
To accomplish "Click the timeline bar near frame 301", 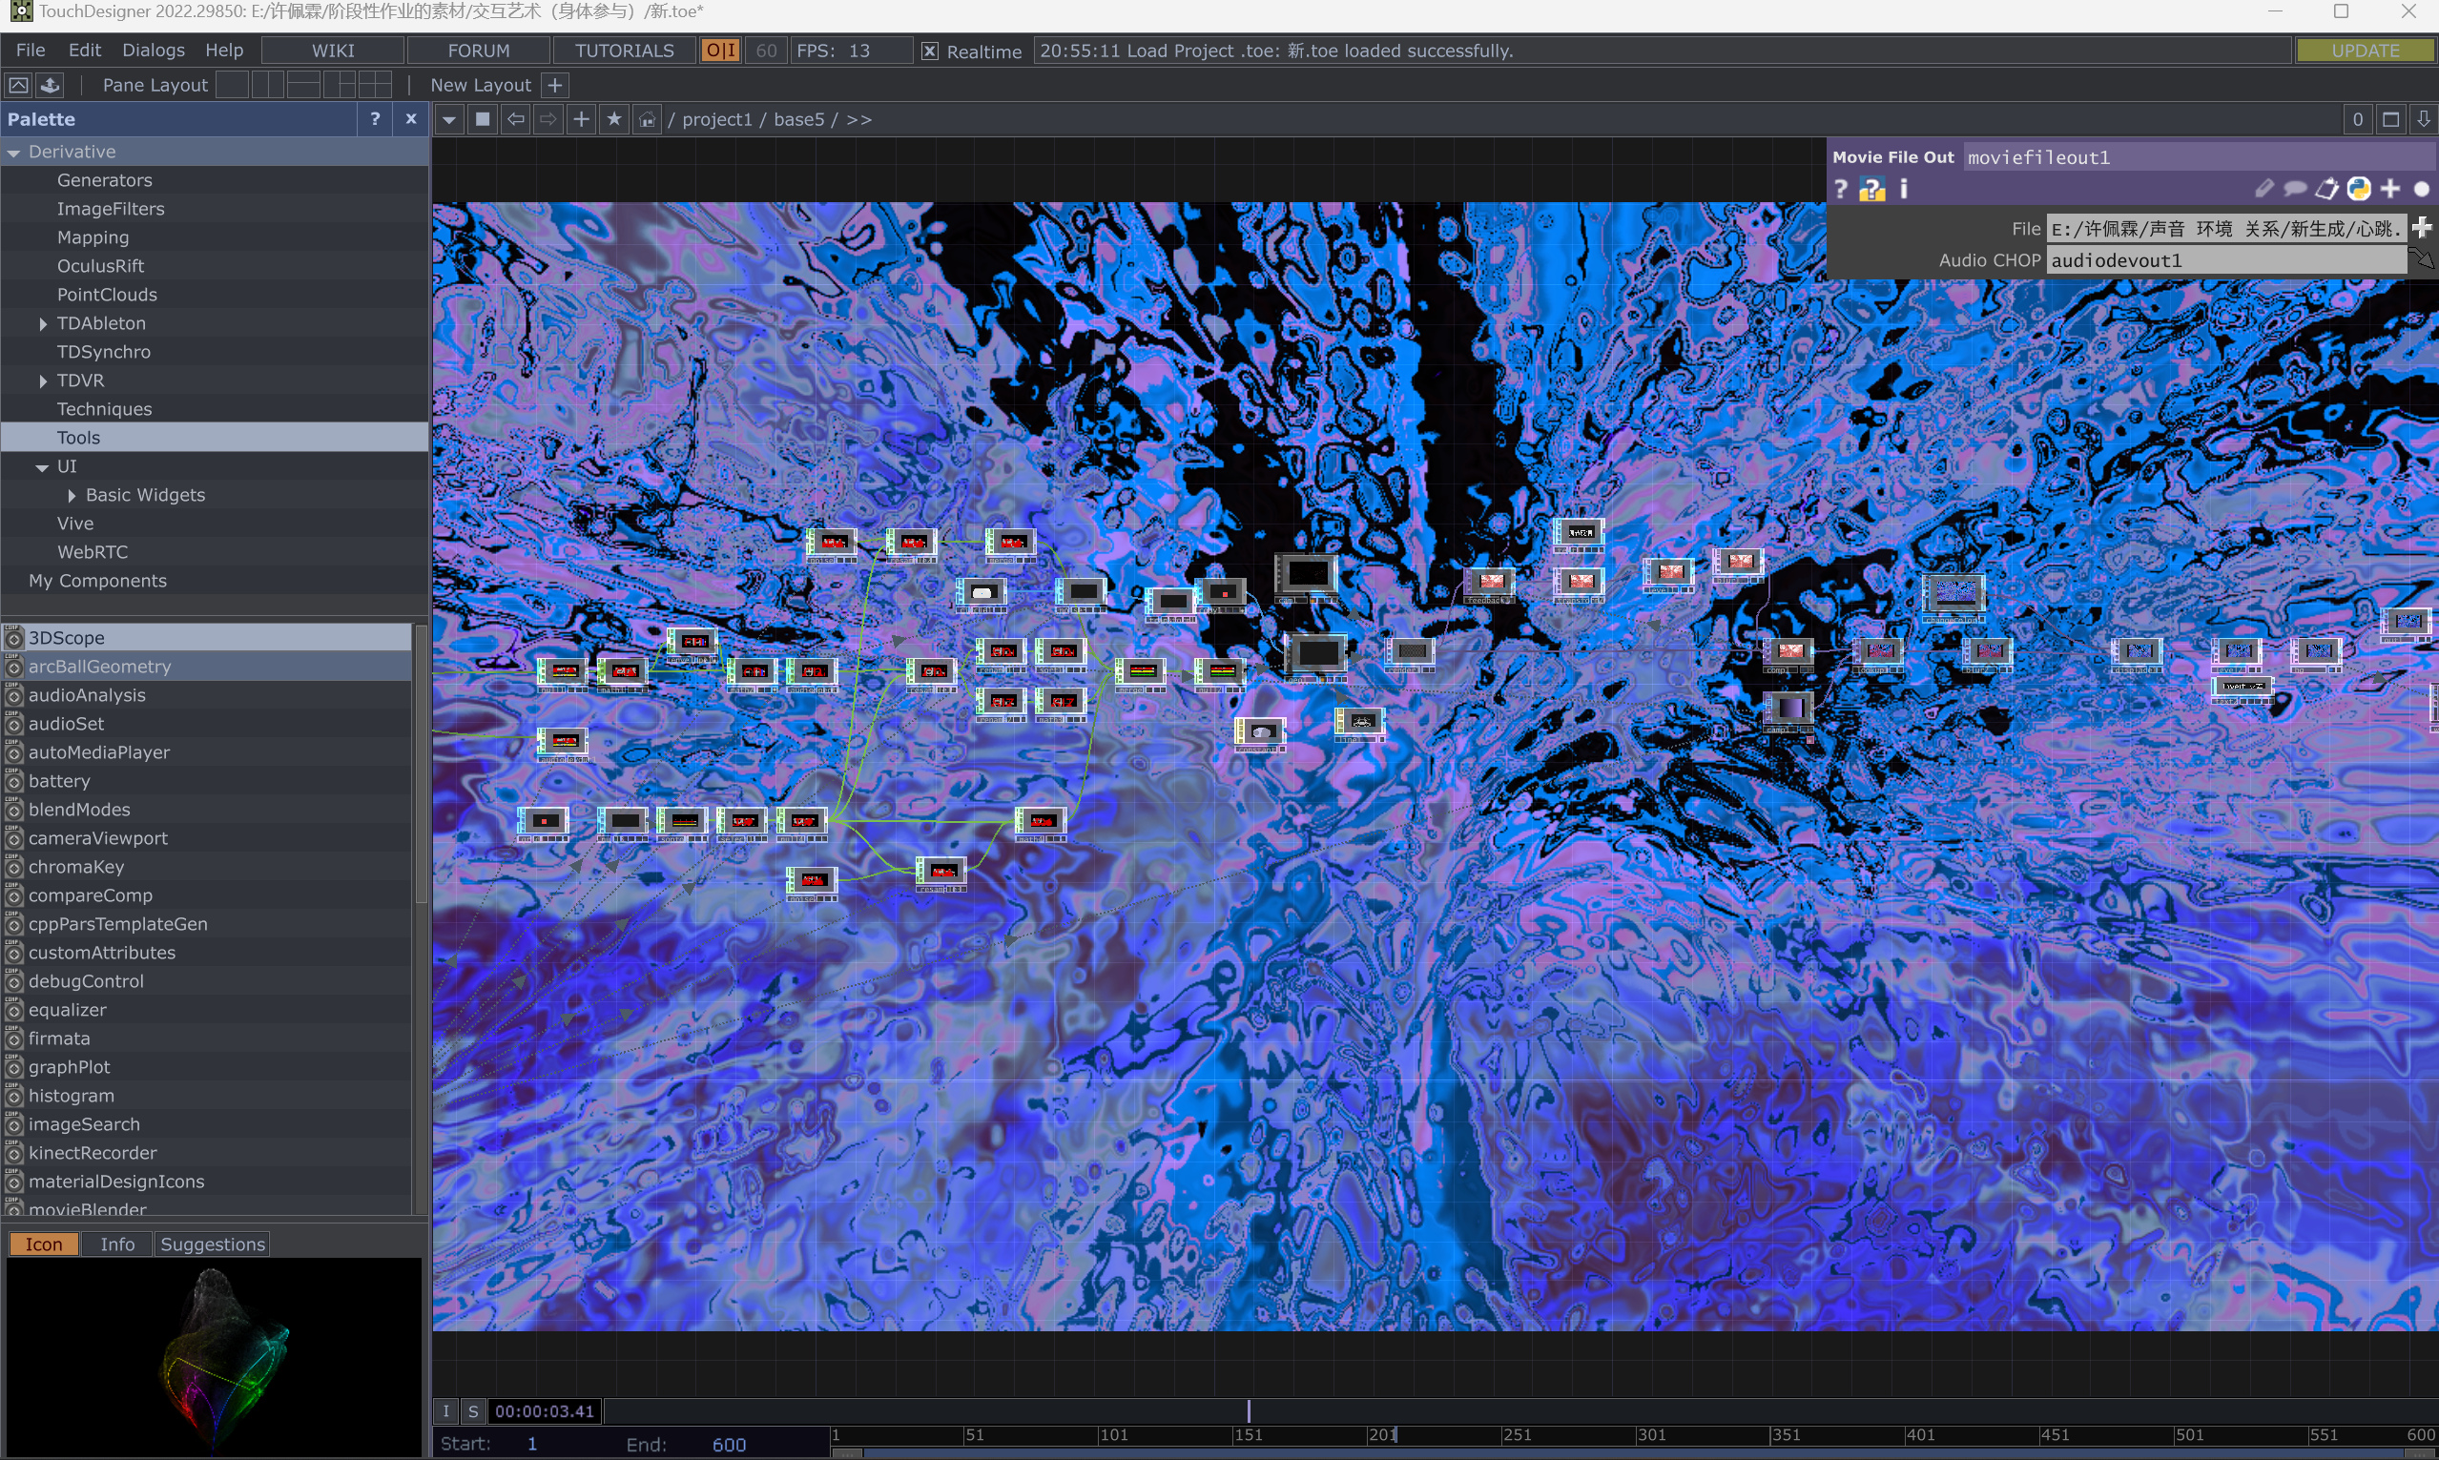I will pos(1639,1435).
